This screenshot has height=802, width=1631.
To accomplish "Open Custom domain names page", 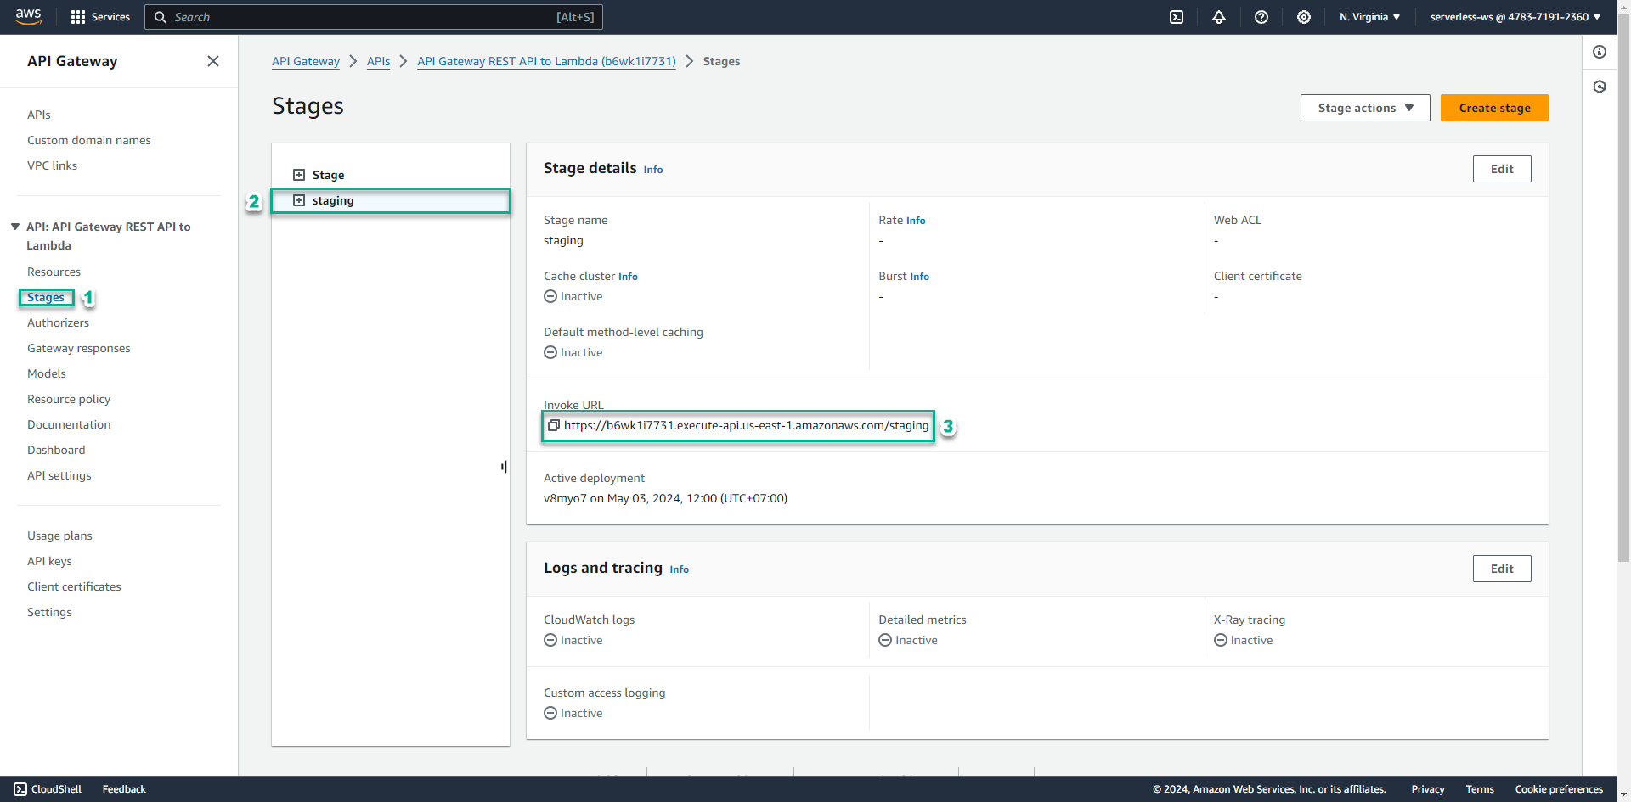I will (89, 140).
